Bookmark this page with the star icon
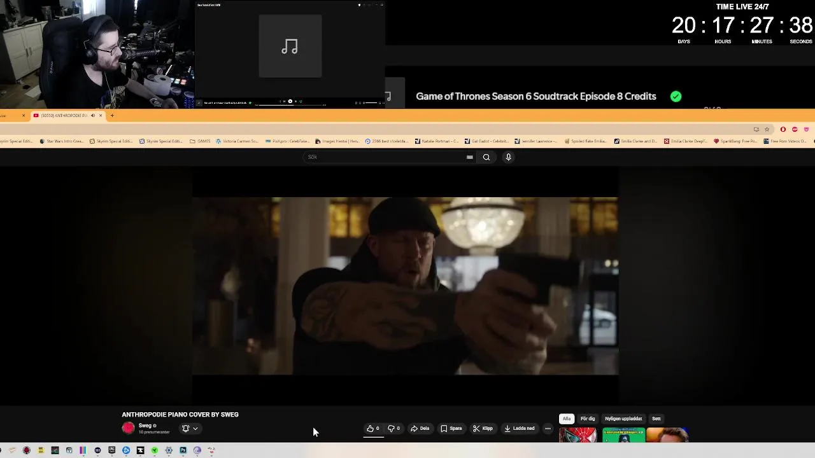 (767, 129)
